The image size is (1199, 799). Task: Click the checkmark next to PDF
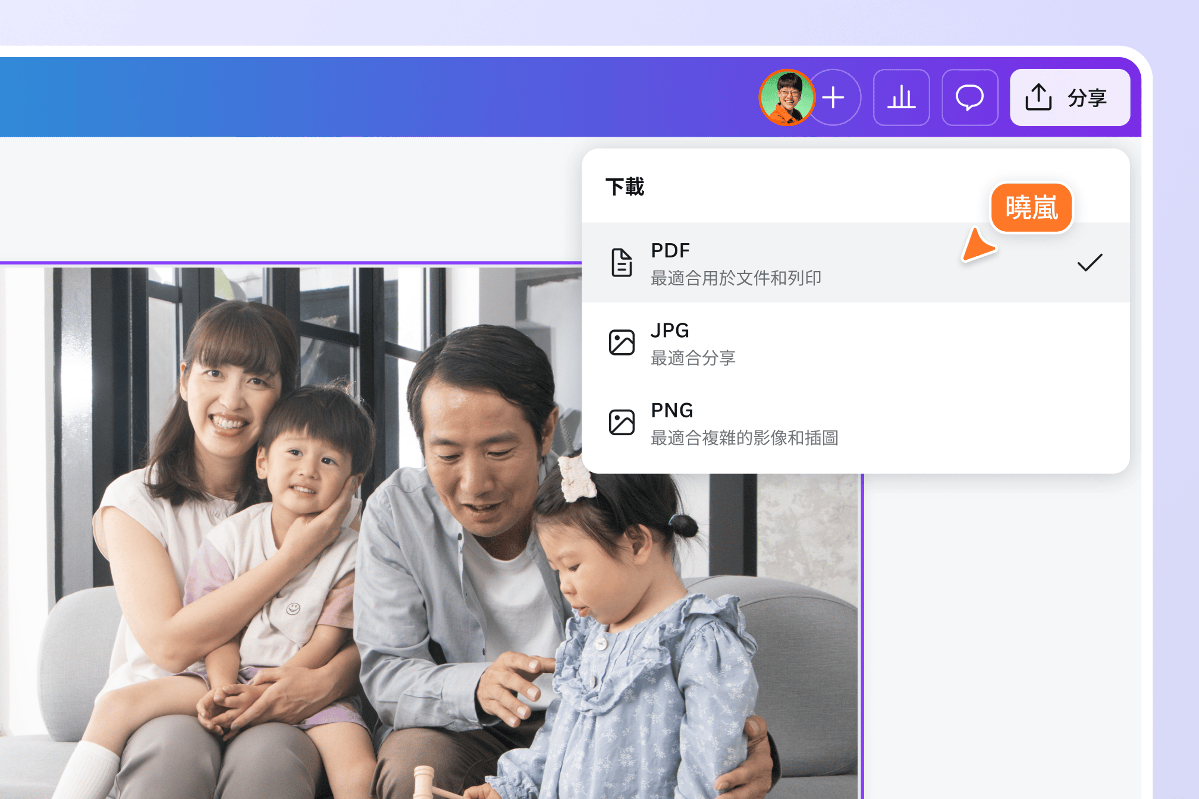[1090, 262]
